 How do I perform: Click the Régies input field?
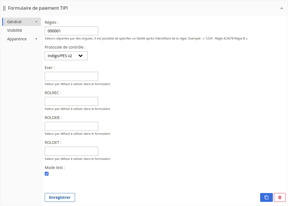71,31
